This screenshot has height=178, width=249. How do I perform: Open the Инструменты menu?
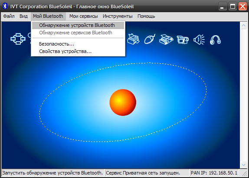(x=118, y=16)
